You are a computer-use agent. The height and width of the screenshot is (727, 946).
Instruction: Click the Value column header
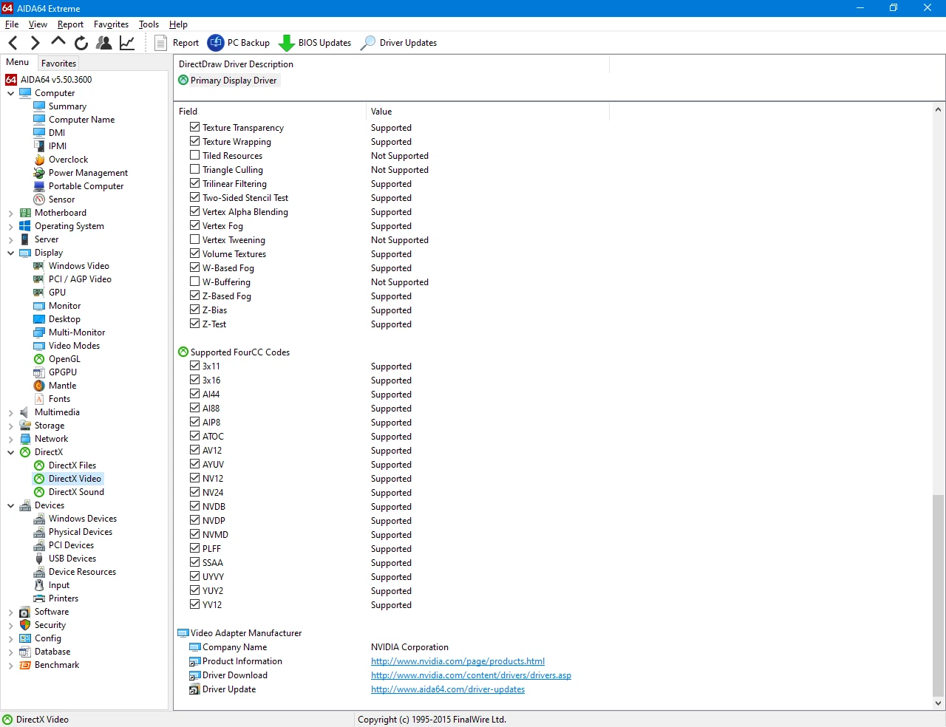point(488,112)
